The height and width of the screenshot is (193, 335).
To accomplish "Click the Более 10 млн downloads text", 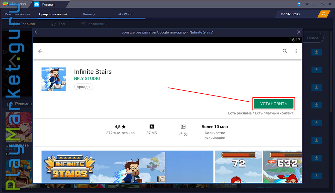I will point(215,127).
